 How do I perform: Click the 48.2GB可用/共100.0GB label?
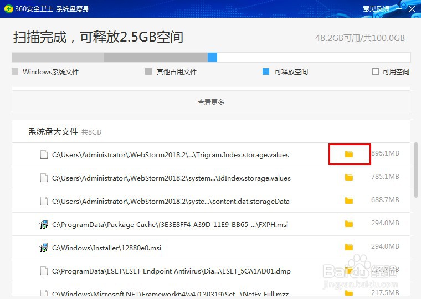click(360, 38)
